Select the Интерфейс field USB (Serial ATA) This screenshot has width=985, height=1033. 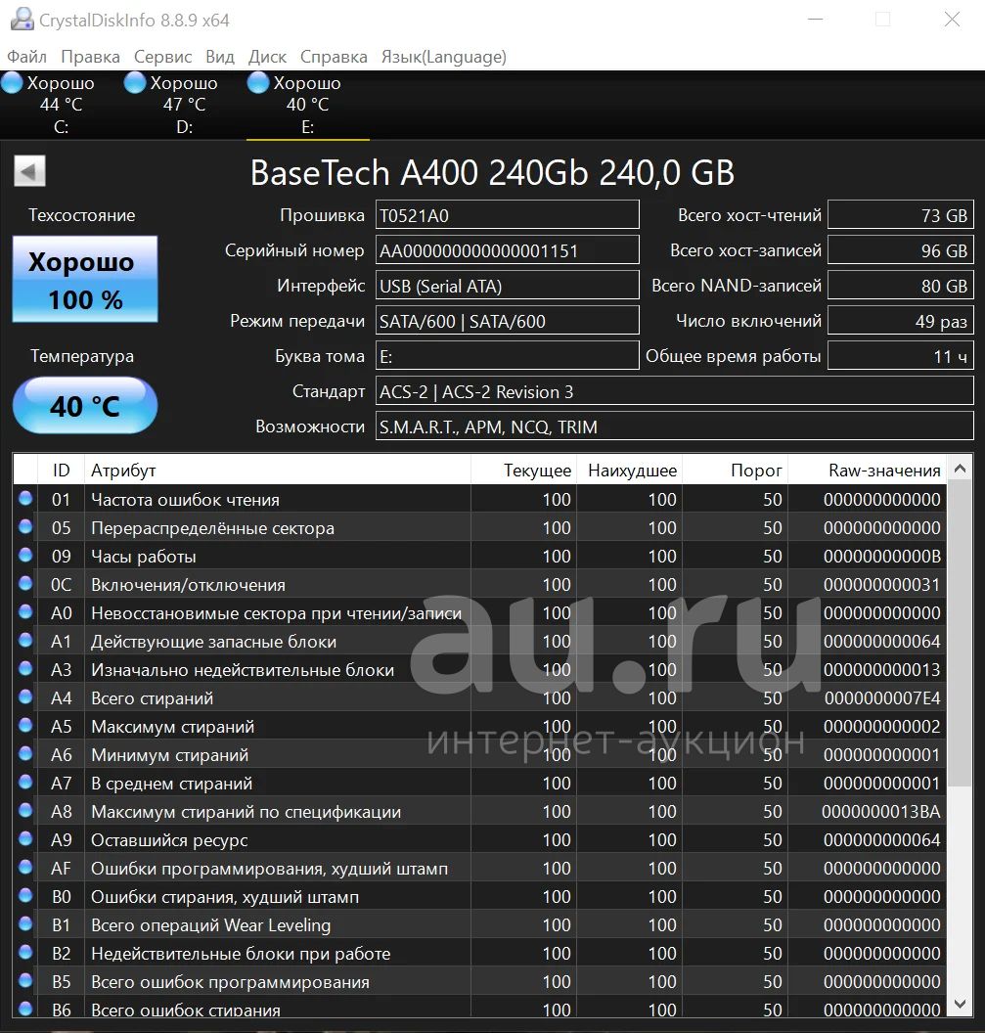coord(508,286)
